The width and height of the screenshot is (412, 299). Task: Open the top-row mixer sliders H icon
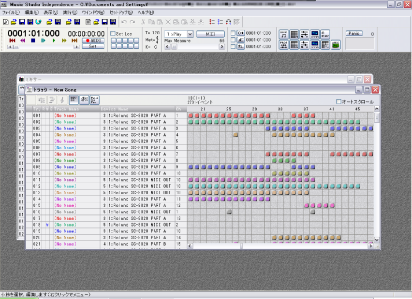pos(305,34)
